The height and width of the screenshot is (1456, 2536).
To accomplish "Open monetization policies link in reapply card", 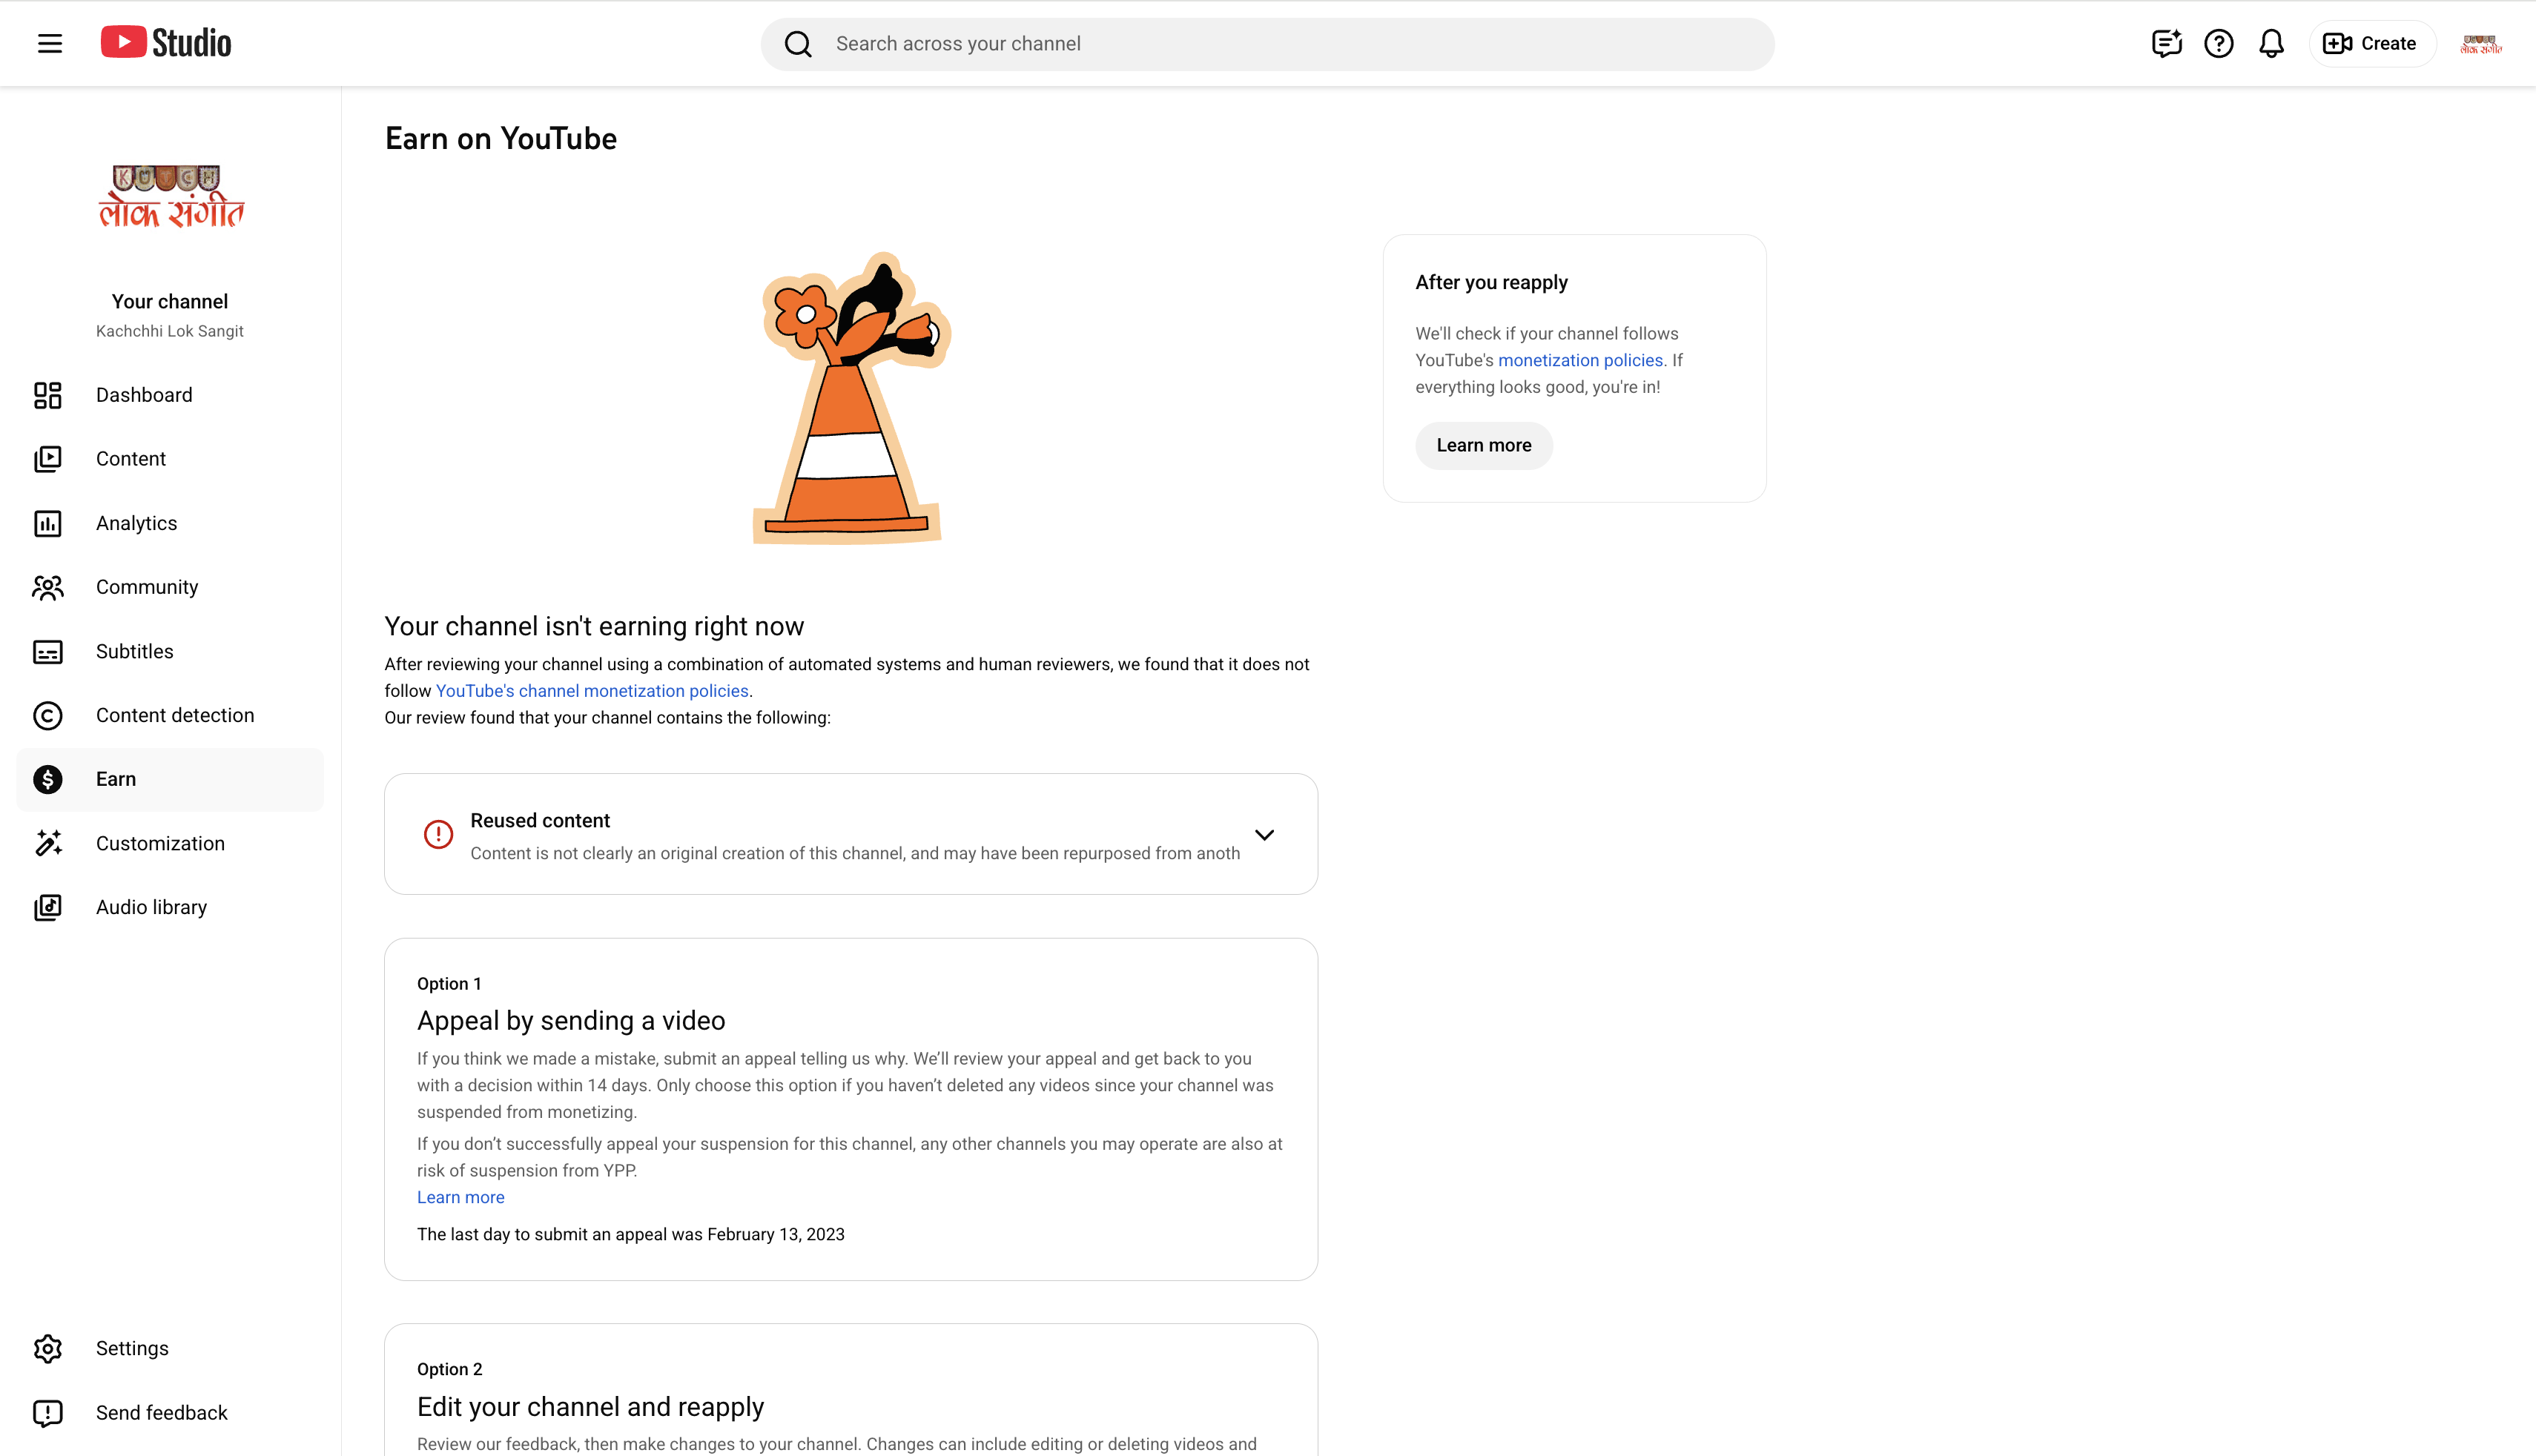I will [1580, 360].
